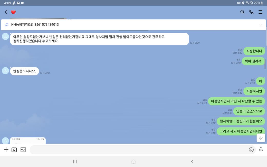Open the photo gallery picker
267x167 pixels.
click(x=23, y=150)
